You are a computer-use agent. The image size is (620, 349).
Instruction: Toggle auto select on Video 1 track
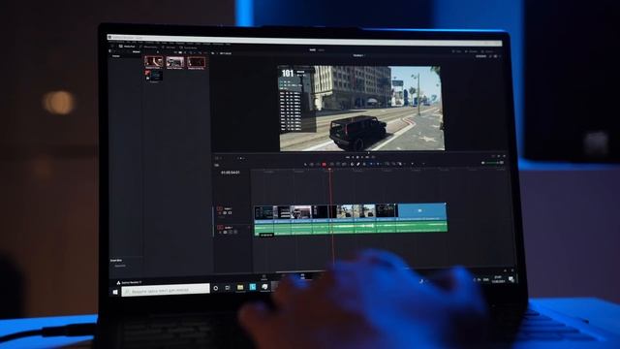point(225,213)
